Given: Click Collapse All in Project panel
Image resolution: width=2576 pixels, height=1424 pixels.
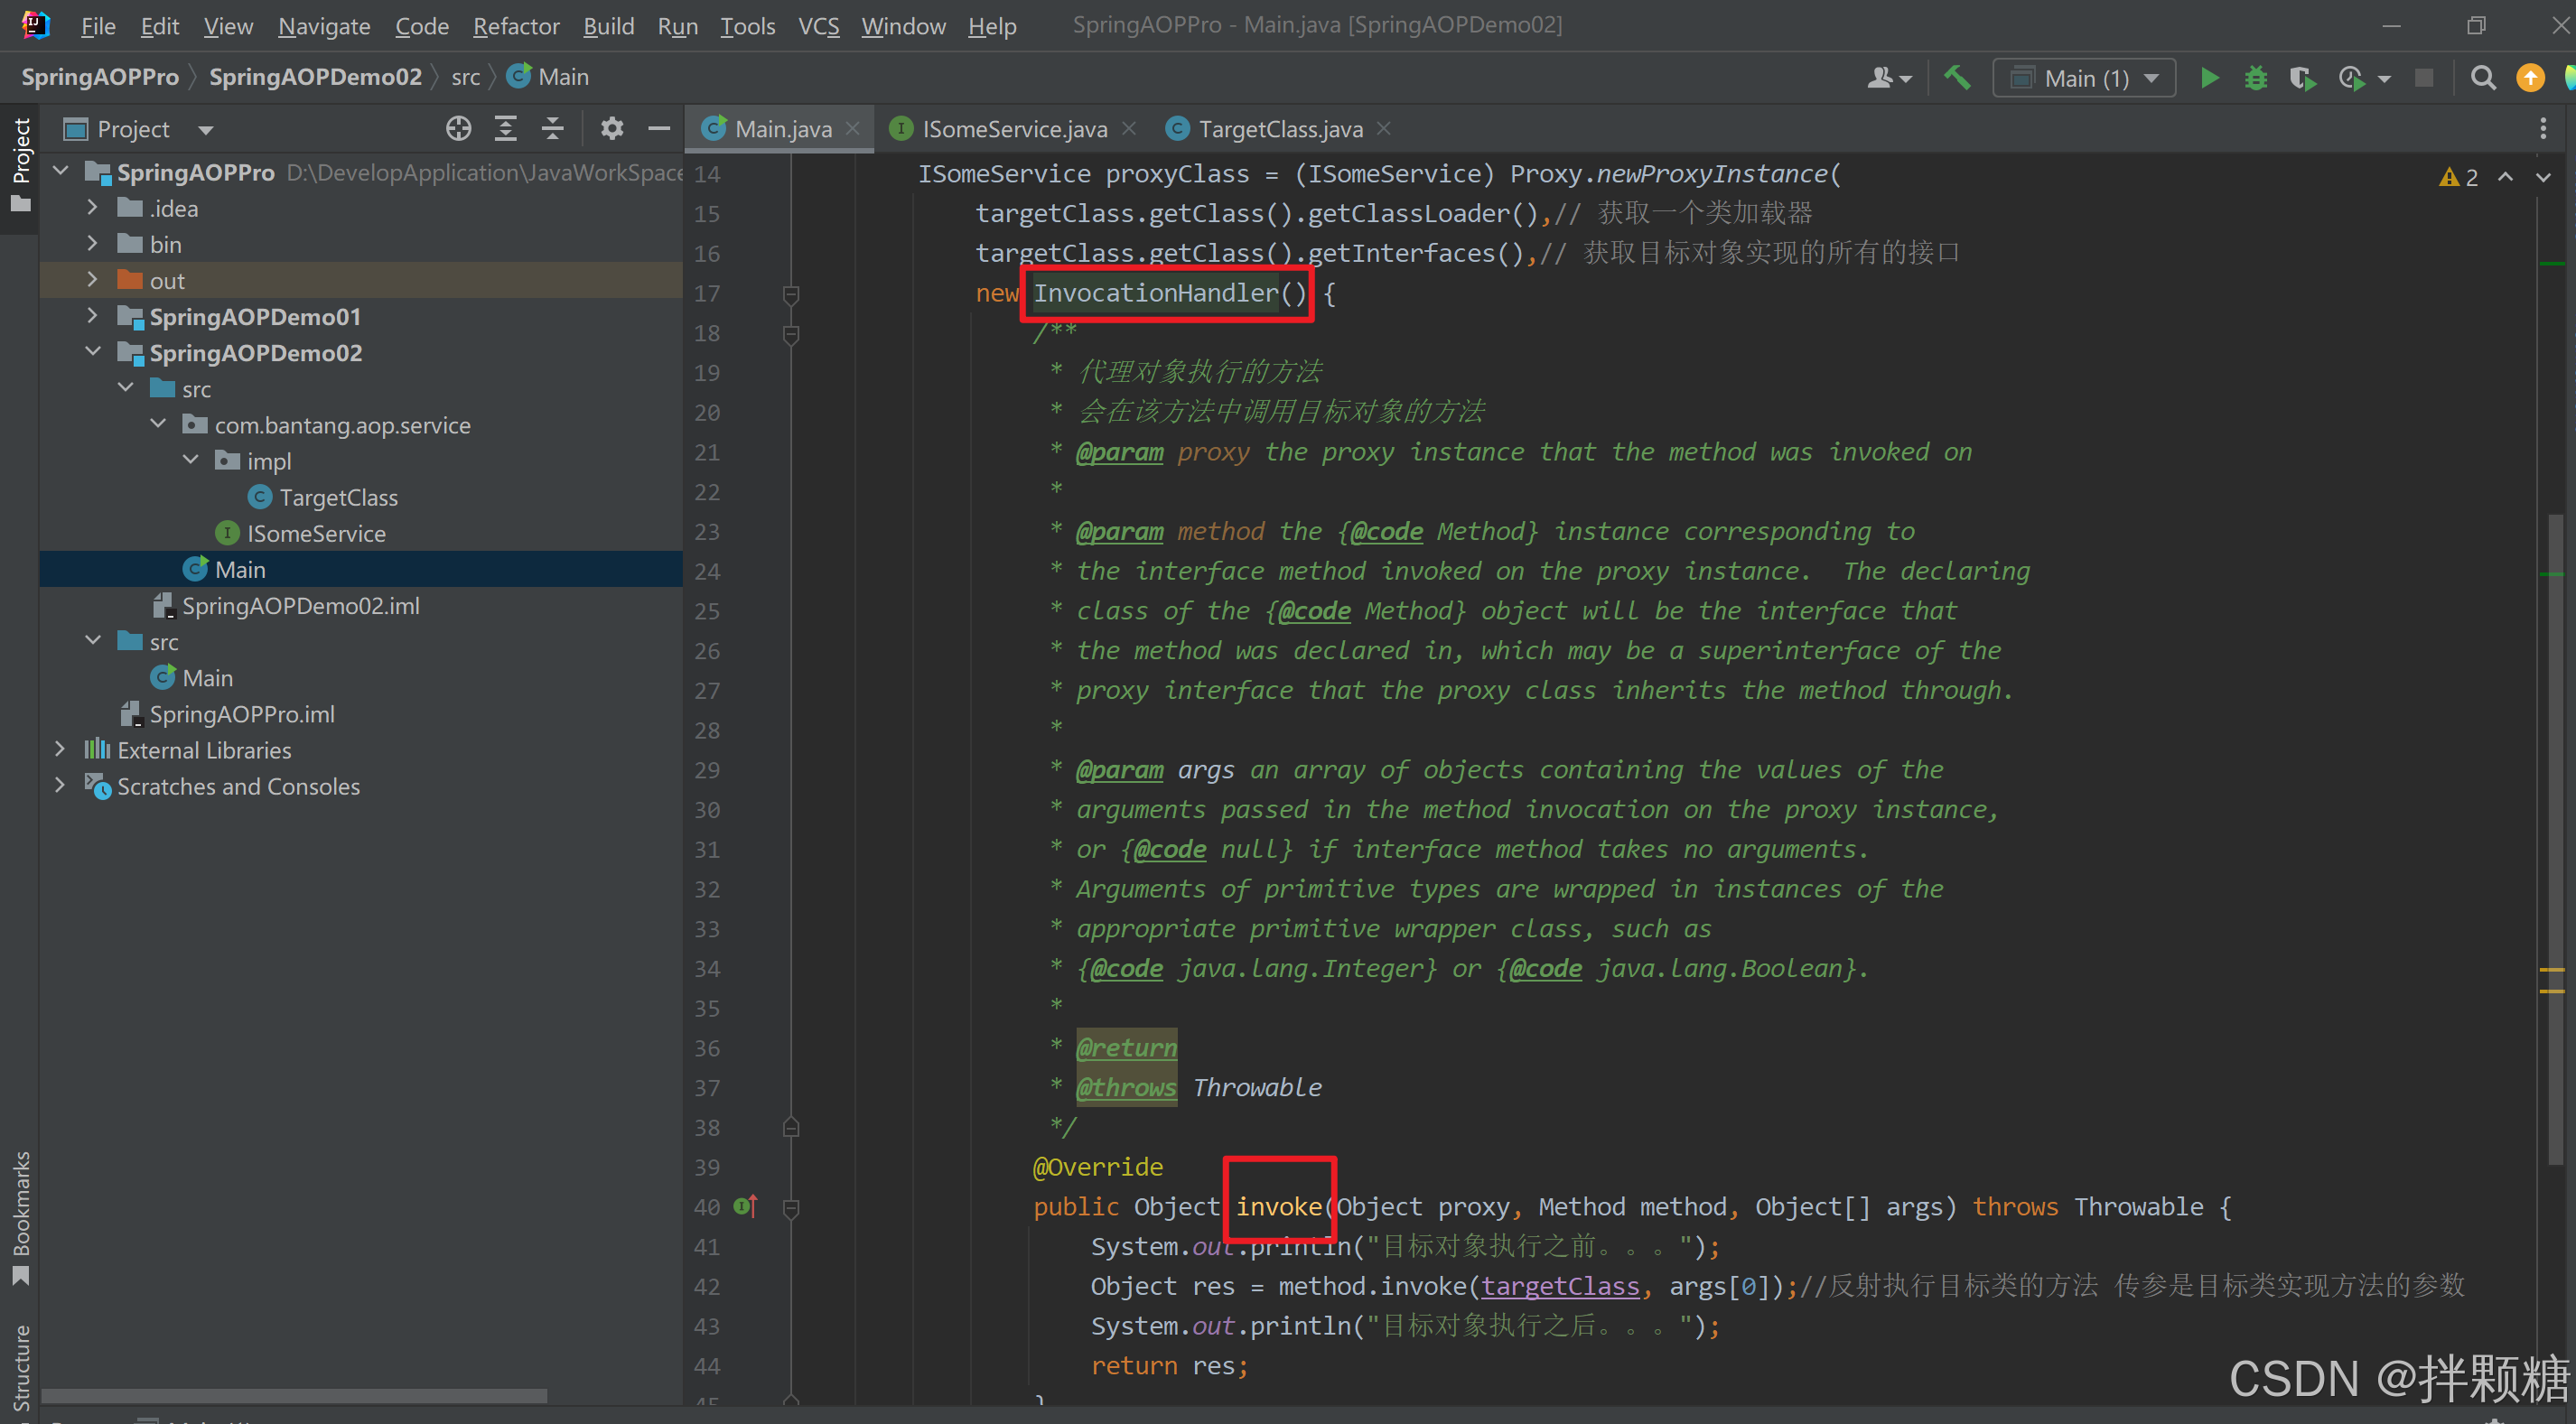Looking at the screenshot, I should pyautogui.click(x=552, y=129).
